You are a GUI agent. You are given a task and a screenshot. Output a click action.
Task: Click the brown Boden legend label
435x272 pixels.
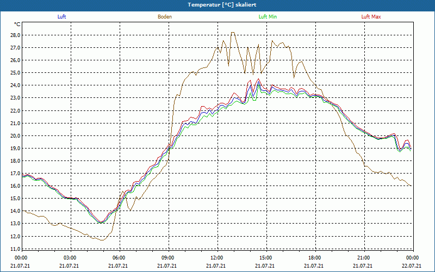165,17
